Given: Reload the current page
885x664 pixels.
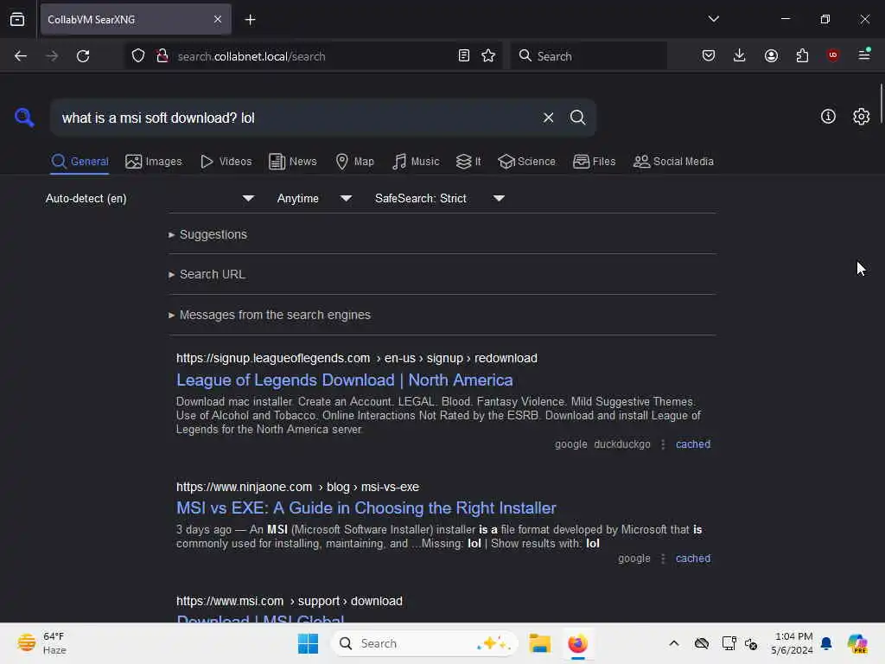Looking at the screenshot, I should [x=83, y=56].
